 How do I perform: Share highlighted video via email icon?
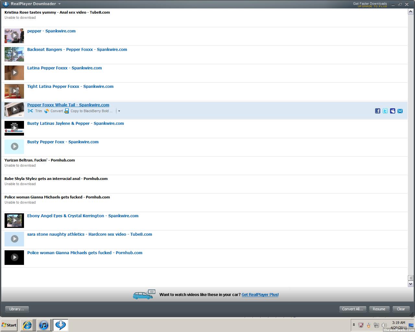click(400, 111)
